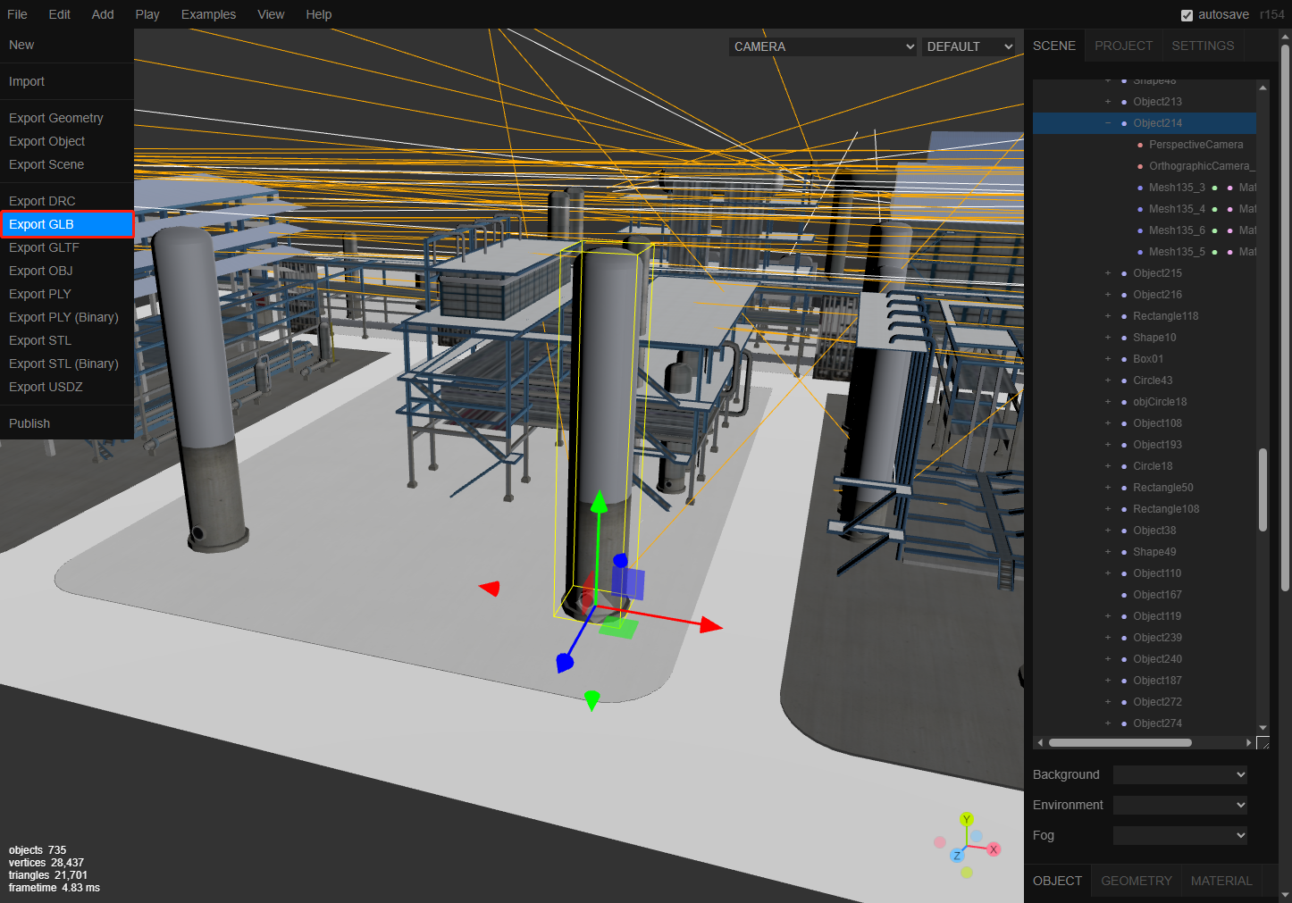Click the green geometry dot beside Mesh135_3
Viewport: 1292px width, 903px height.
coord(1214,188)
